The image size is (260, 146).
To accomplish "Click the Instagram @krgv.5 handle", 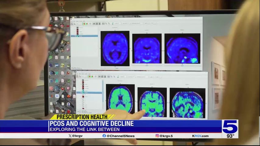I will 164,136.
